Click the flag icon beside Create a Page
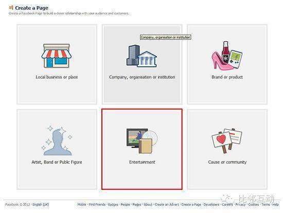 click(11, 8)
